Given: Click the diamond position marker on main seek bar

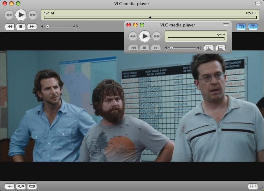Looking at the screenshot, I should [x=150, y=17].
